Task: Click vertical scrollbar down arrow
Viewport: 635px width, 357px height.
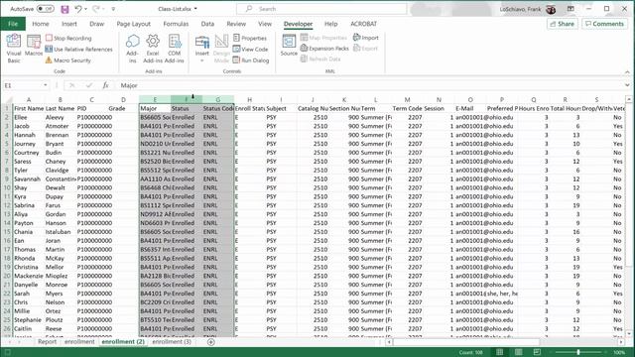Action: (629, 334)
